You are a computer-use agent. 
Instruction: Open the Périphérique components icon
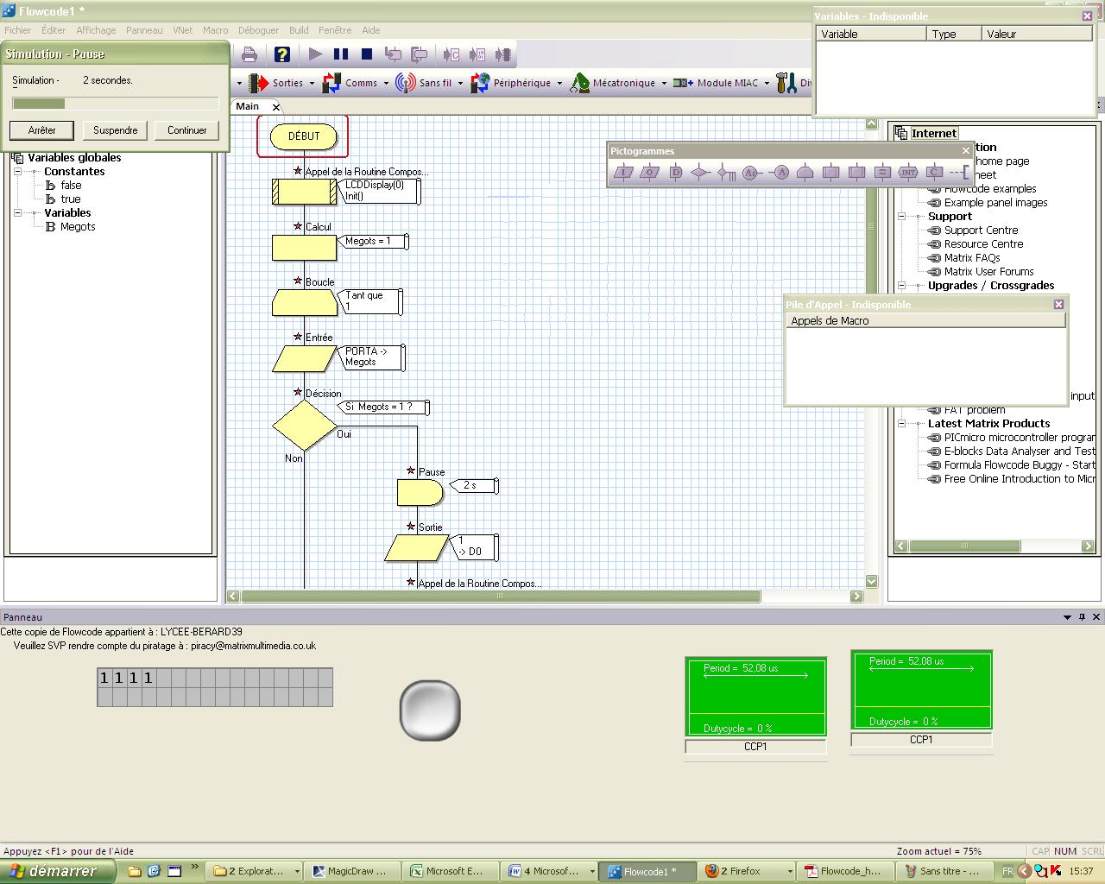coord(480,83)
